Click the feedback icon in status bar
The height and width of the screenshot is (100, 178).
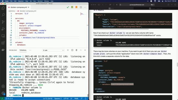pos(81,99)
